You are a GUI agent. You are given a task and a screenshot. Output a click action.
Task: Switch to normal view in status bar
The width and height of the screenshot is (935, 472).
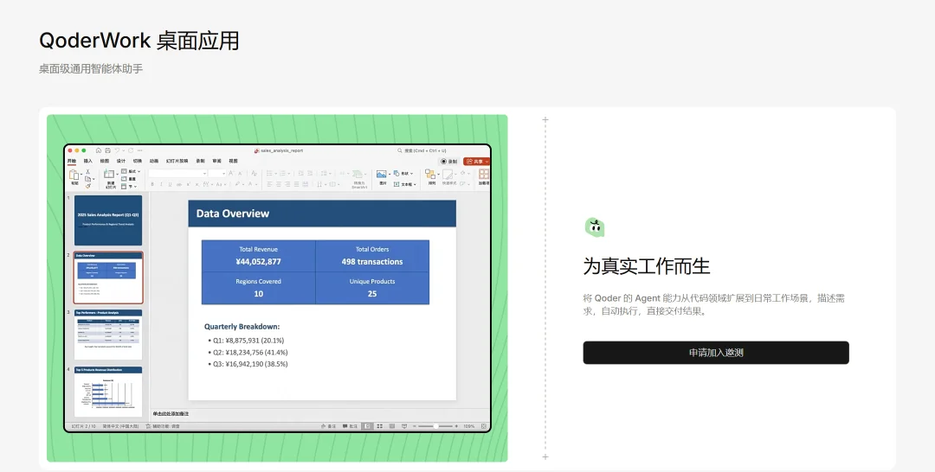(x=367, y=426)
